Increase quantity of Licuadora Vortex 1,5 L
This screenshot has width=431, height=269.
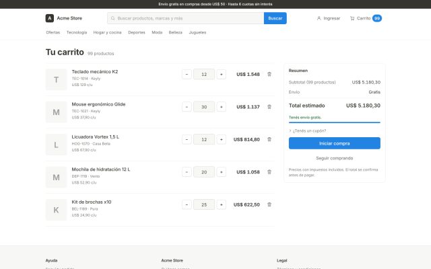222,139
